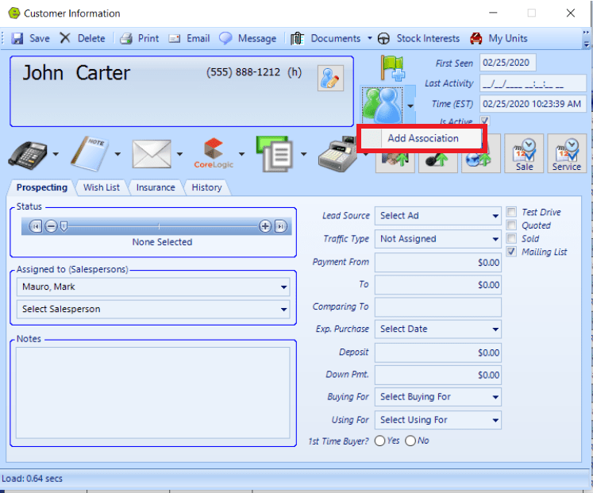The width and height of the screenshot is (593, 493).
Task: Click the Stock Interests steering wheel icon
Action: tap(383, 39)
